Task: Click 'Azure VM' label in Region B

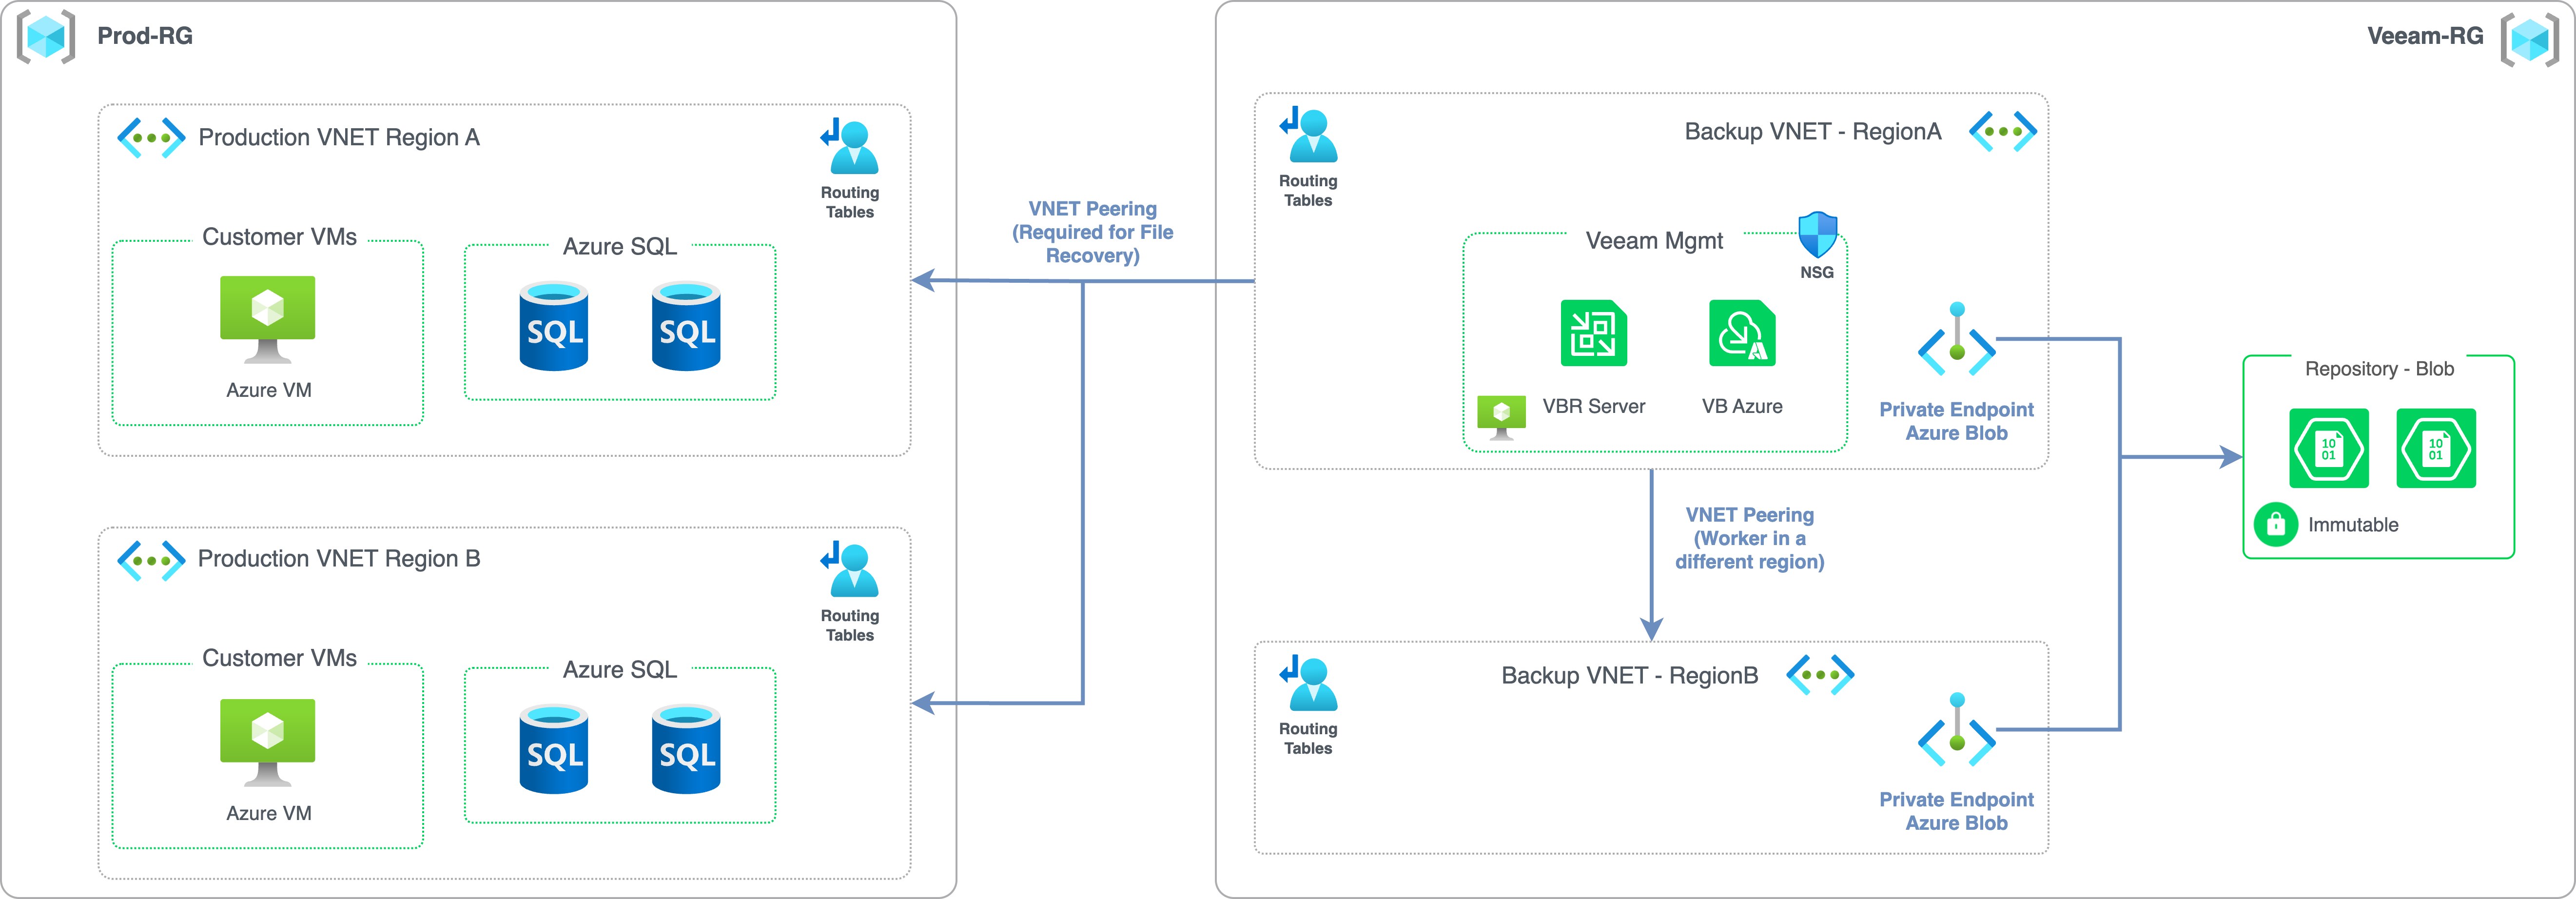Action: tap(269, 813)
